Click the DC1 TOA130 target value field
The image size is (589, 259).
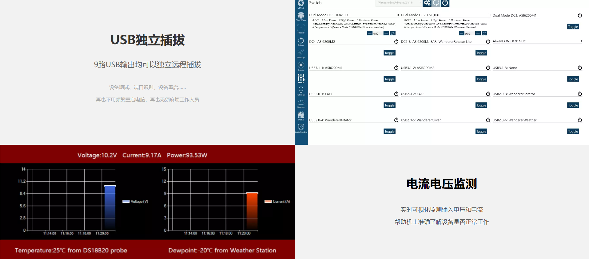tap(378, 34)
